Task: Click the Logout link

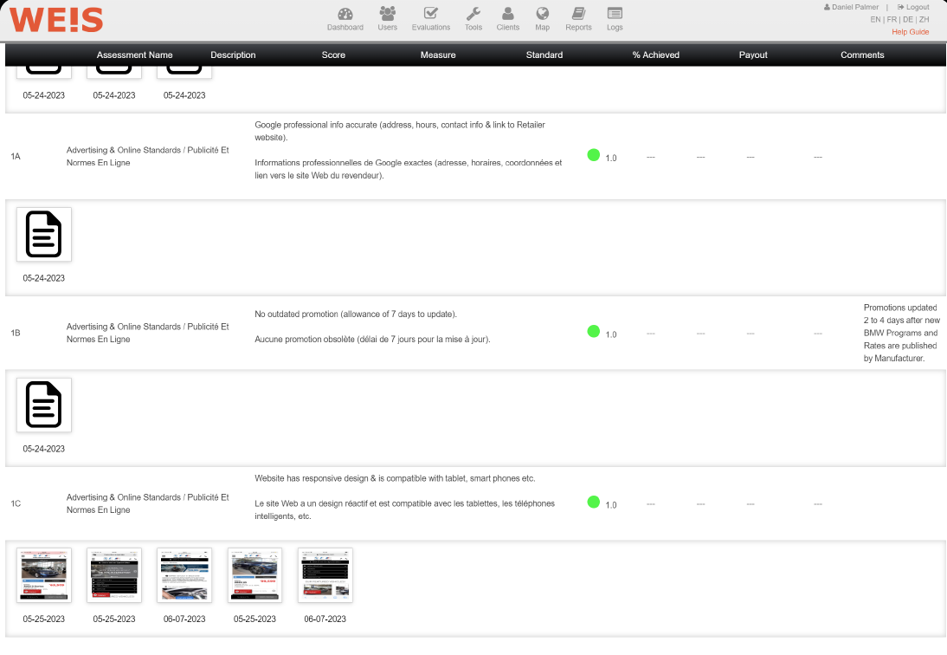Action: (917, 7)
